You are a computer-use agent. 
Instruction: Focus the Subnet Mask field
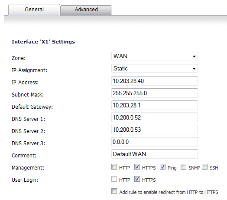(155, 93)
